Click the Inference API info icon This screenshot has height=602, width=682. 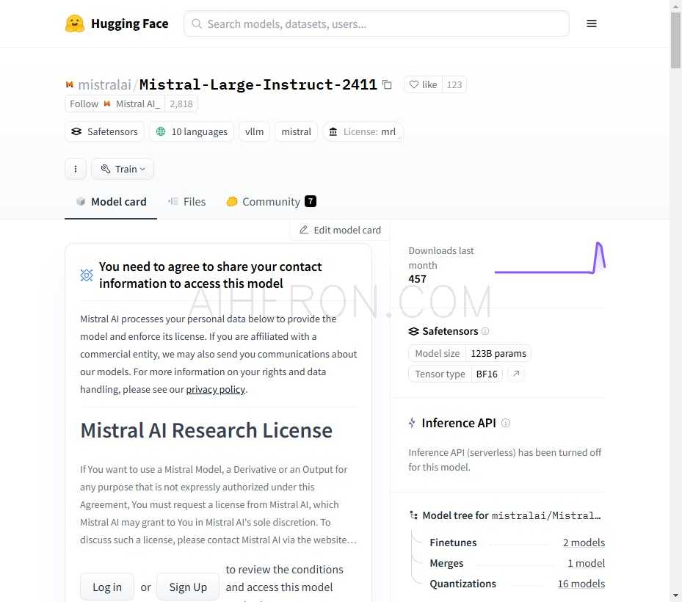(x=505, y=423)
